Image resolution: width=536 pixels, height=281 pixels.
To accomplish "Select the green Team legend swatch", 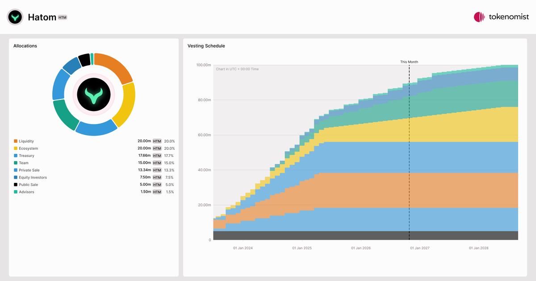I will 16,163.
